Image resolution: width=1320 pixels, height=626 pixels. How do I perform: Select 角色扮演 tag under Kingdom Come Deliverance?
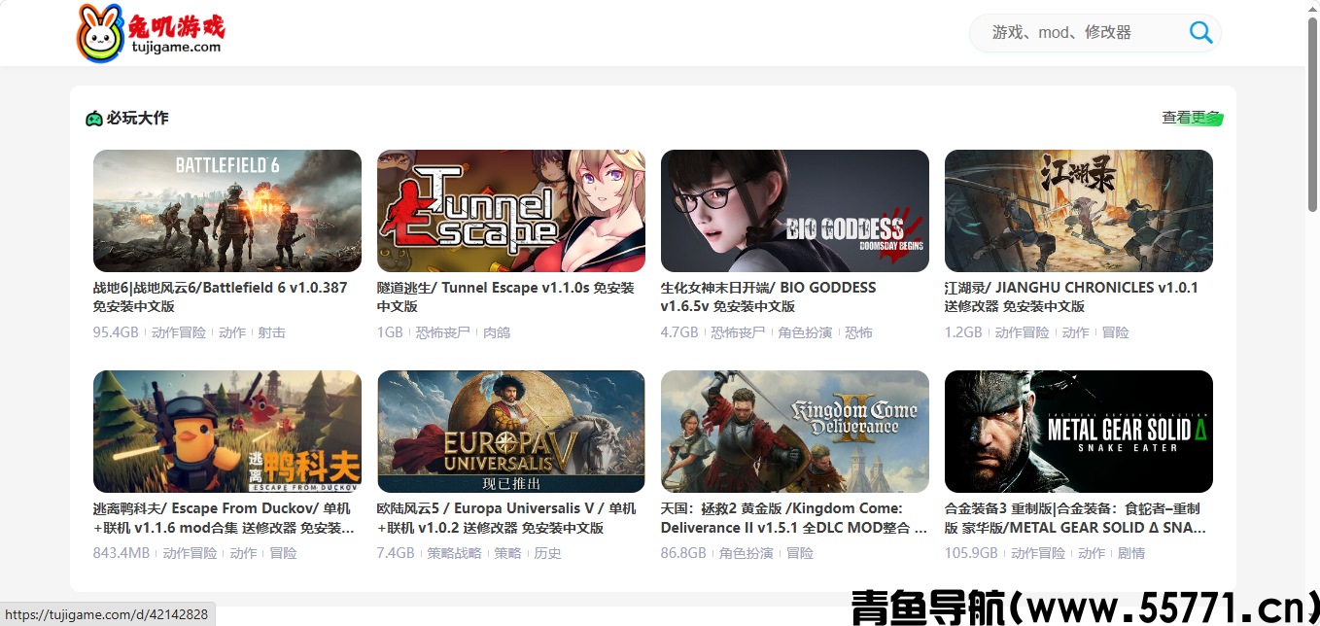(x=747, y=553)
